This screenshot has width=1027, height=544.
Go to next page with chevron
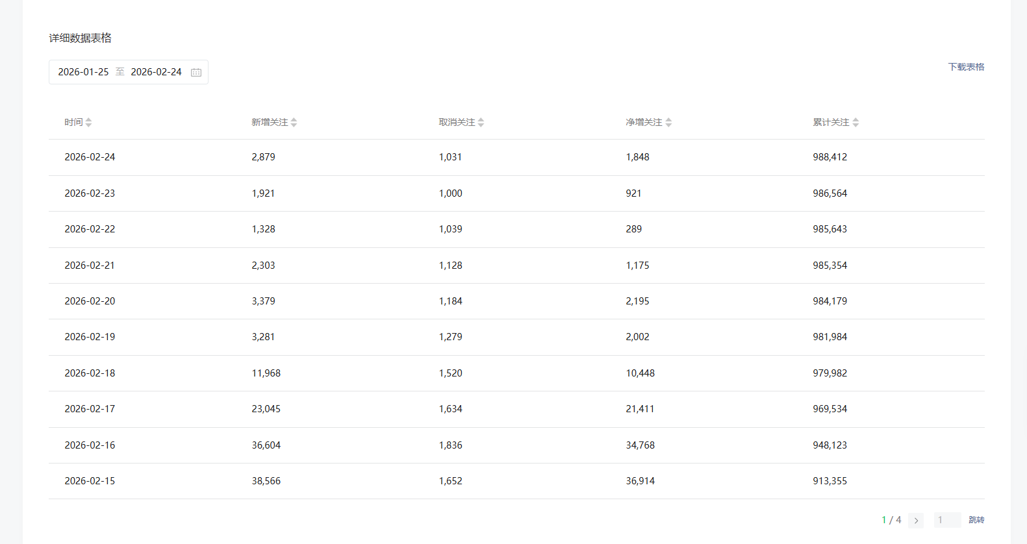pyautogui.click(x=916, y=520)
